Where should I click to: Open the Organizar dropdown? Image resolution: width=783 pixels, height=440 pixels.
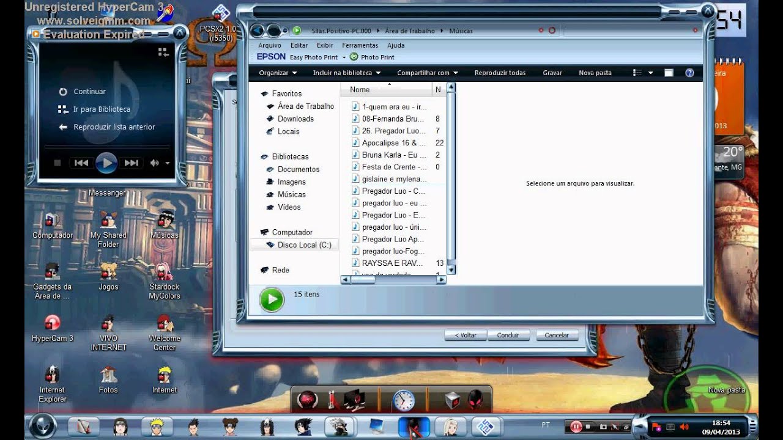278,73
